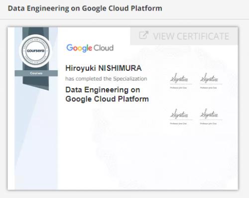Click the 'Courses' ribbon label

36,73
